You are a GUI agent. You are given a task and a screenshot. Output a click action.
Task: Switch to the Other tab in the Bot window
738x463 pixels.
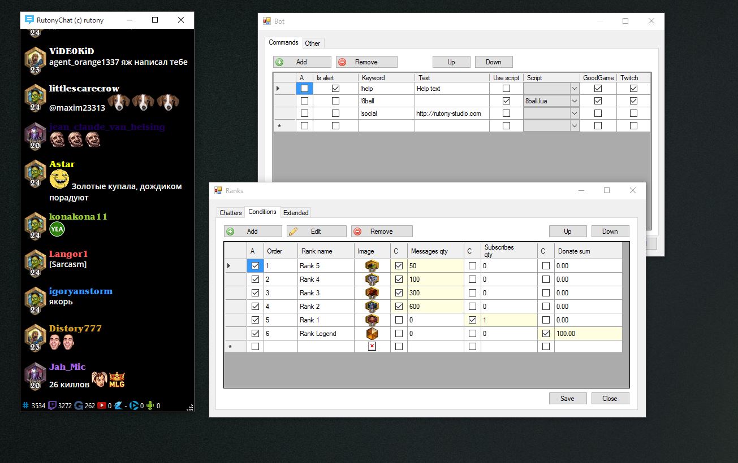pos(313,42)
